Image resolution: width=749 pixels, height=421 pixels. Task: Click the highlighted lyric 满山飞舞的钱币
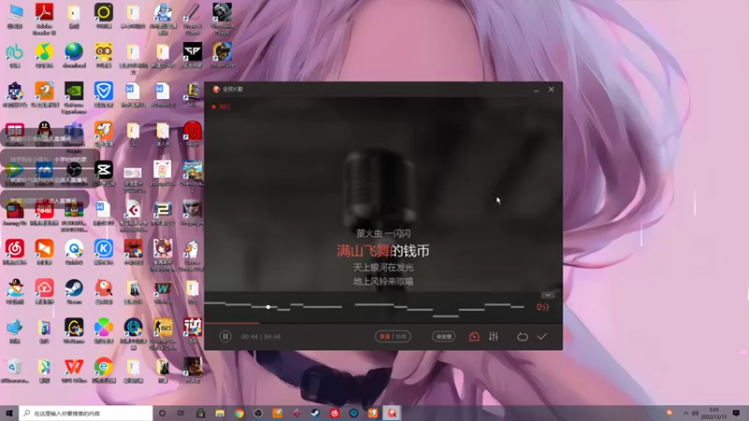click(x=383, y=251)
